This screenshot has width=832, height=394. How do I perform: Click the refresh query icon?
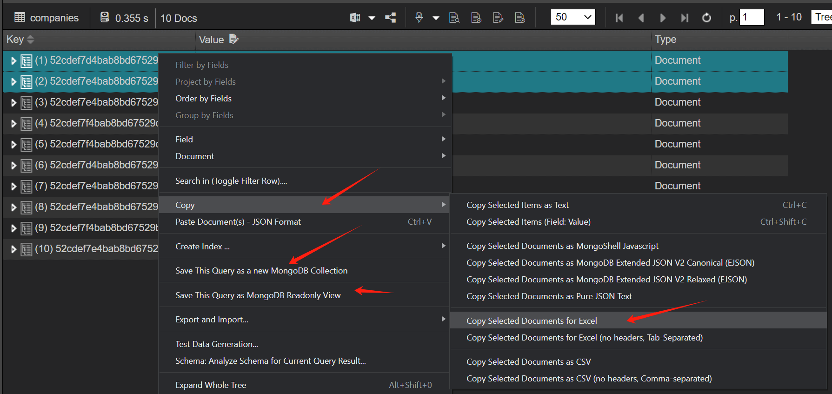pos(706,18)
